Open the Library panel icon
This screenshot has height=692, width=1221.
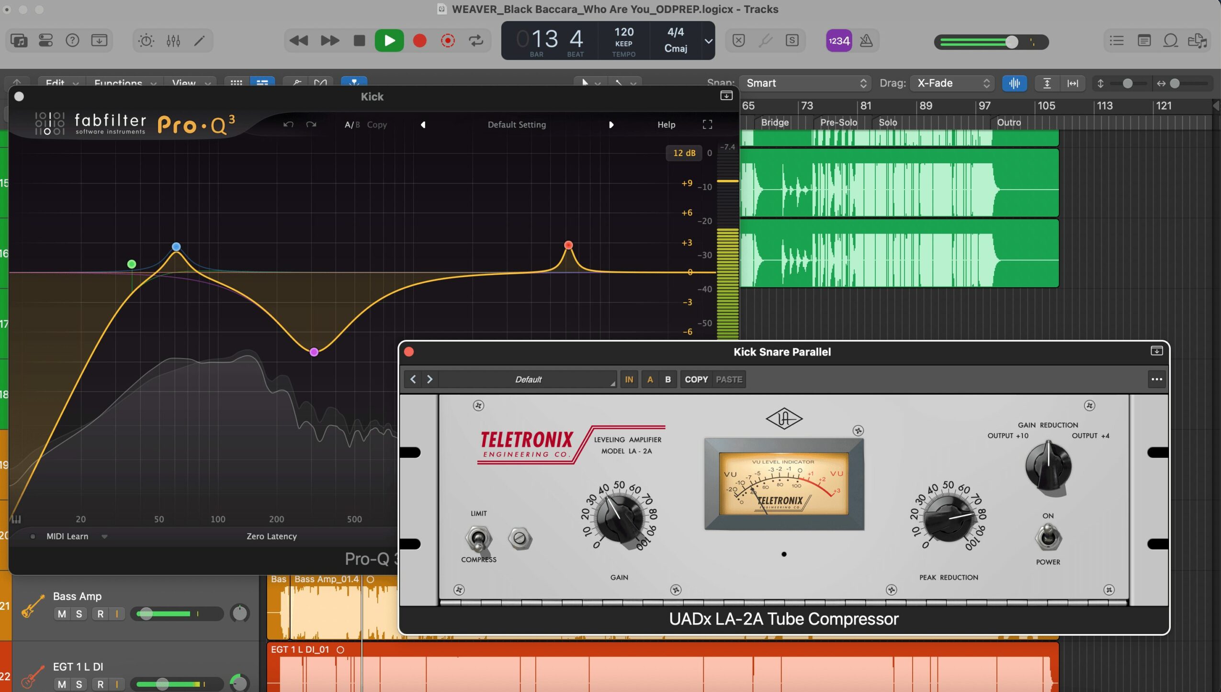point(19,41)
